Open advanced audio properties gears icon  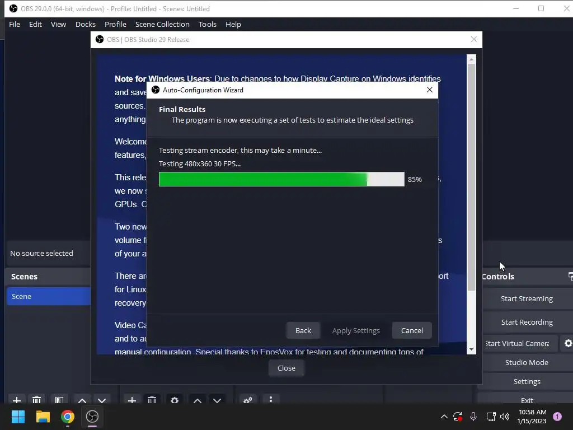pyautogui.click(x=248, y=400)
